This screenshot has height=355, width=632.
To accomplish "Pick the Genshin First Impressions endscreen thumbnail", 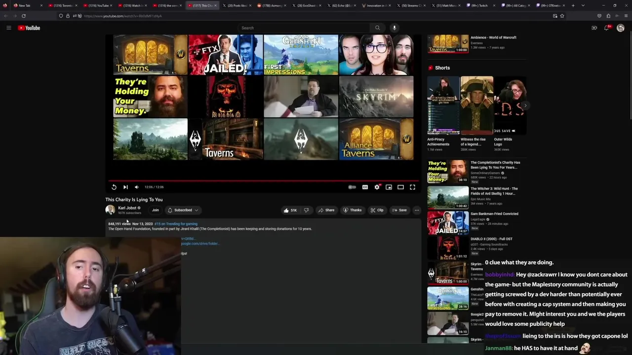I will (x=301, y=55).
